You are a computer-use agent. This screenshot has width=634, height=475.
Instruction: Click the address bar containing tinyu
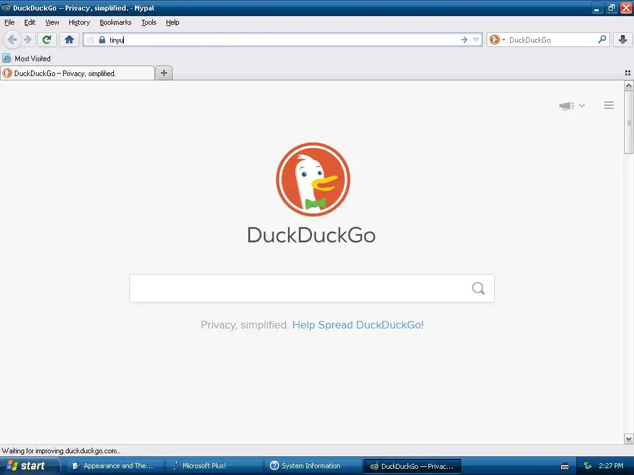tap(283, 40)
